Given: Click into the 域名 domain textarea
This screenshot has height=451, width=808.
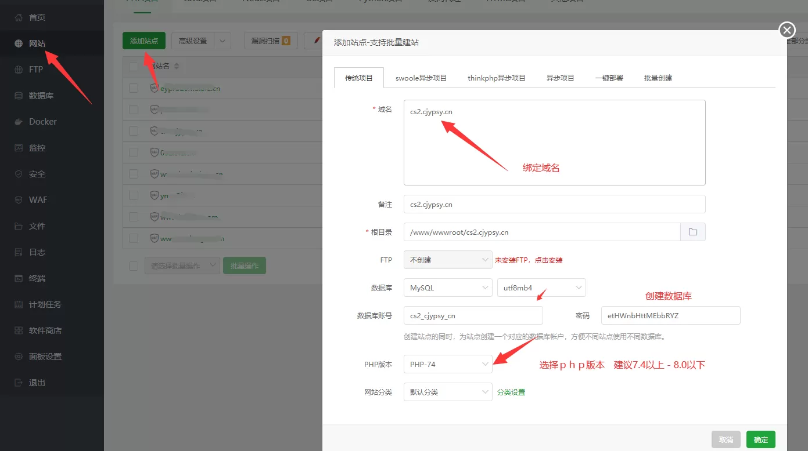Looking at the screenshot, I should click(555, 143).
